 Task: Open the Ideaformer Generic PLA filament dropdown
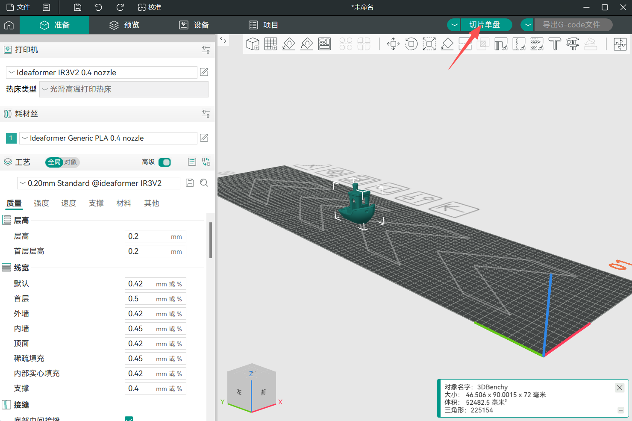(x=109, y=138)
